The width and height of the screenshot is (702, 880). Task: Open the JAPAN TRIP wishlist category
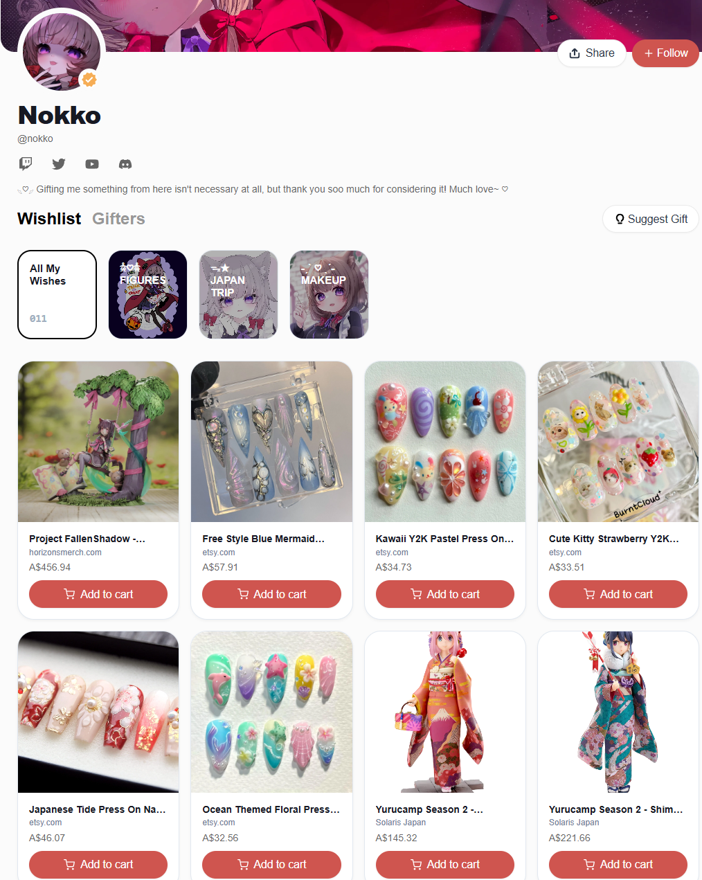(x=238, y=294)
